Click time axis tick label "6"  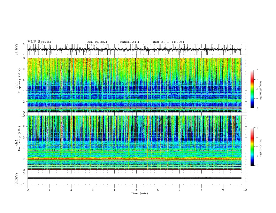(158, 190)
